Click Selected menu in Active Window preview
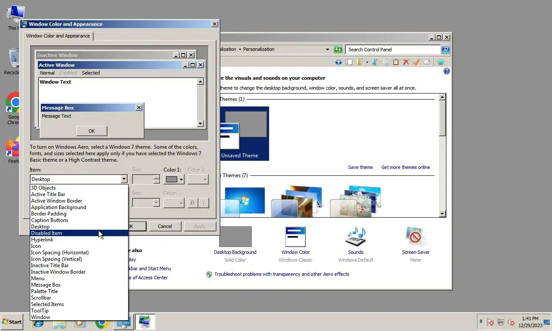 91,73
